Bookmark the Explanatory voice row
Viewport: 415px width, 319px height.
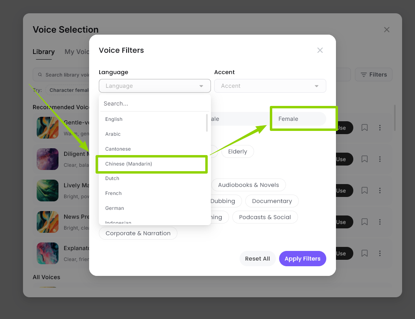click(x=365, y=253)
